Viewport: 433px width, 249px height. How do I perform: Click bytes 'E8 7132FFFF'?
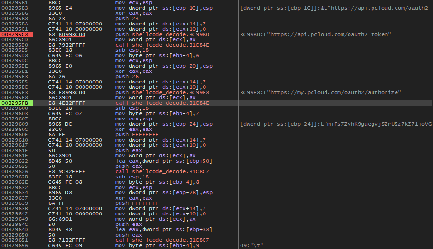tap(67, 240)
